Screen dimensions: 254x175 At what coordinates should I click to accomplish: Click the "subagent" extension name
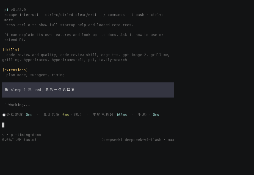click(38, 75)
